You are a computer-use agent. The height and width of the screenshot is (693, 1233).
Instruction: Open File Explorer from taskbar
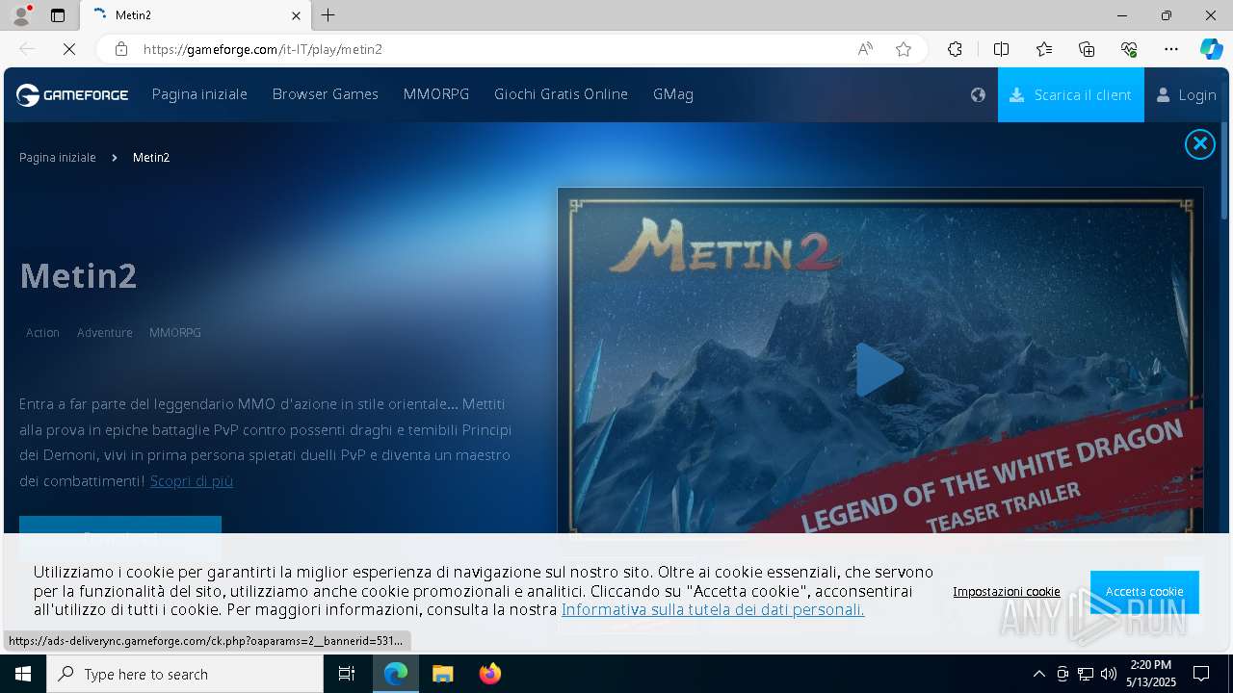click(442, 674)
